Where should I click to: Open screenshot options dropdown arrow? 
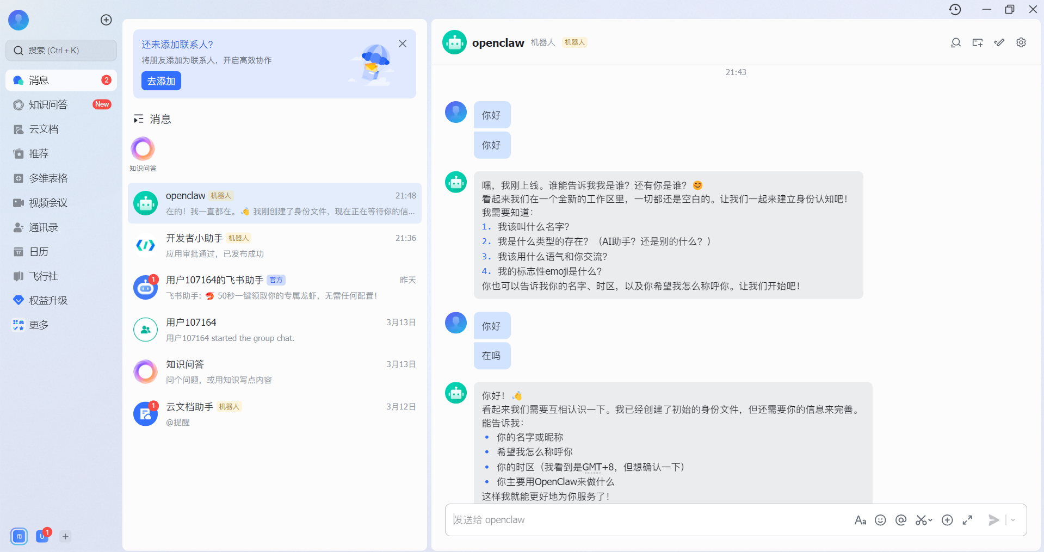coord(930,520)
